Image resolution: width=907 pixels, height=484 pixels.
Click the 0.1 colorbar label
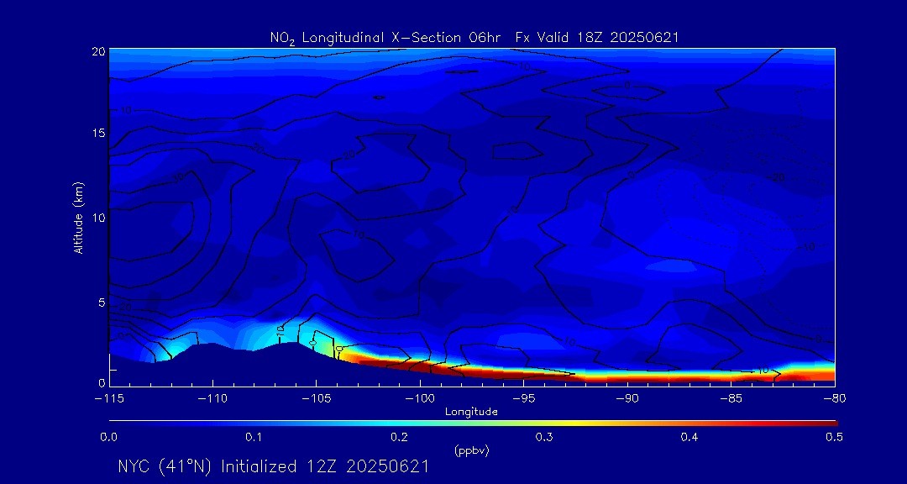click(254, 438)
